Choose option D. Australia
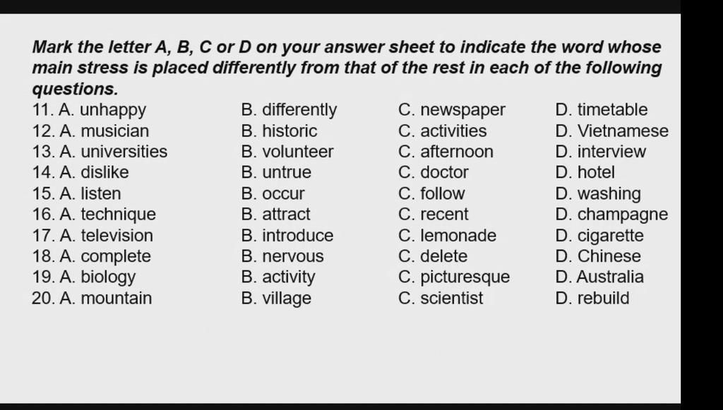 (599, 277)
